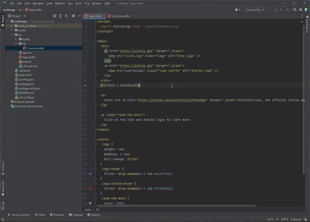
Task: Switch to App.svelte editor tab
Action: [x=95, y=16]
